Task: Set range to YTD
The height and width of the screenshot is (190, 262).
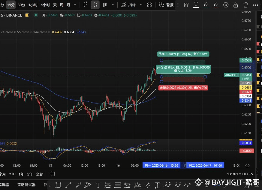Action: [x=12, y=174]
